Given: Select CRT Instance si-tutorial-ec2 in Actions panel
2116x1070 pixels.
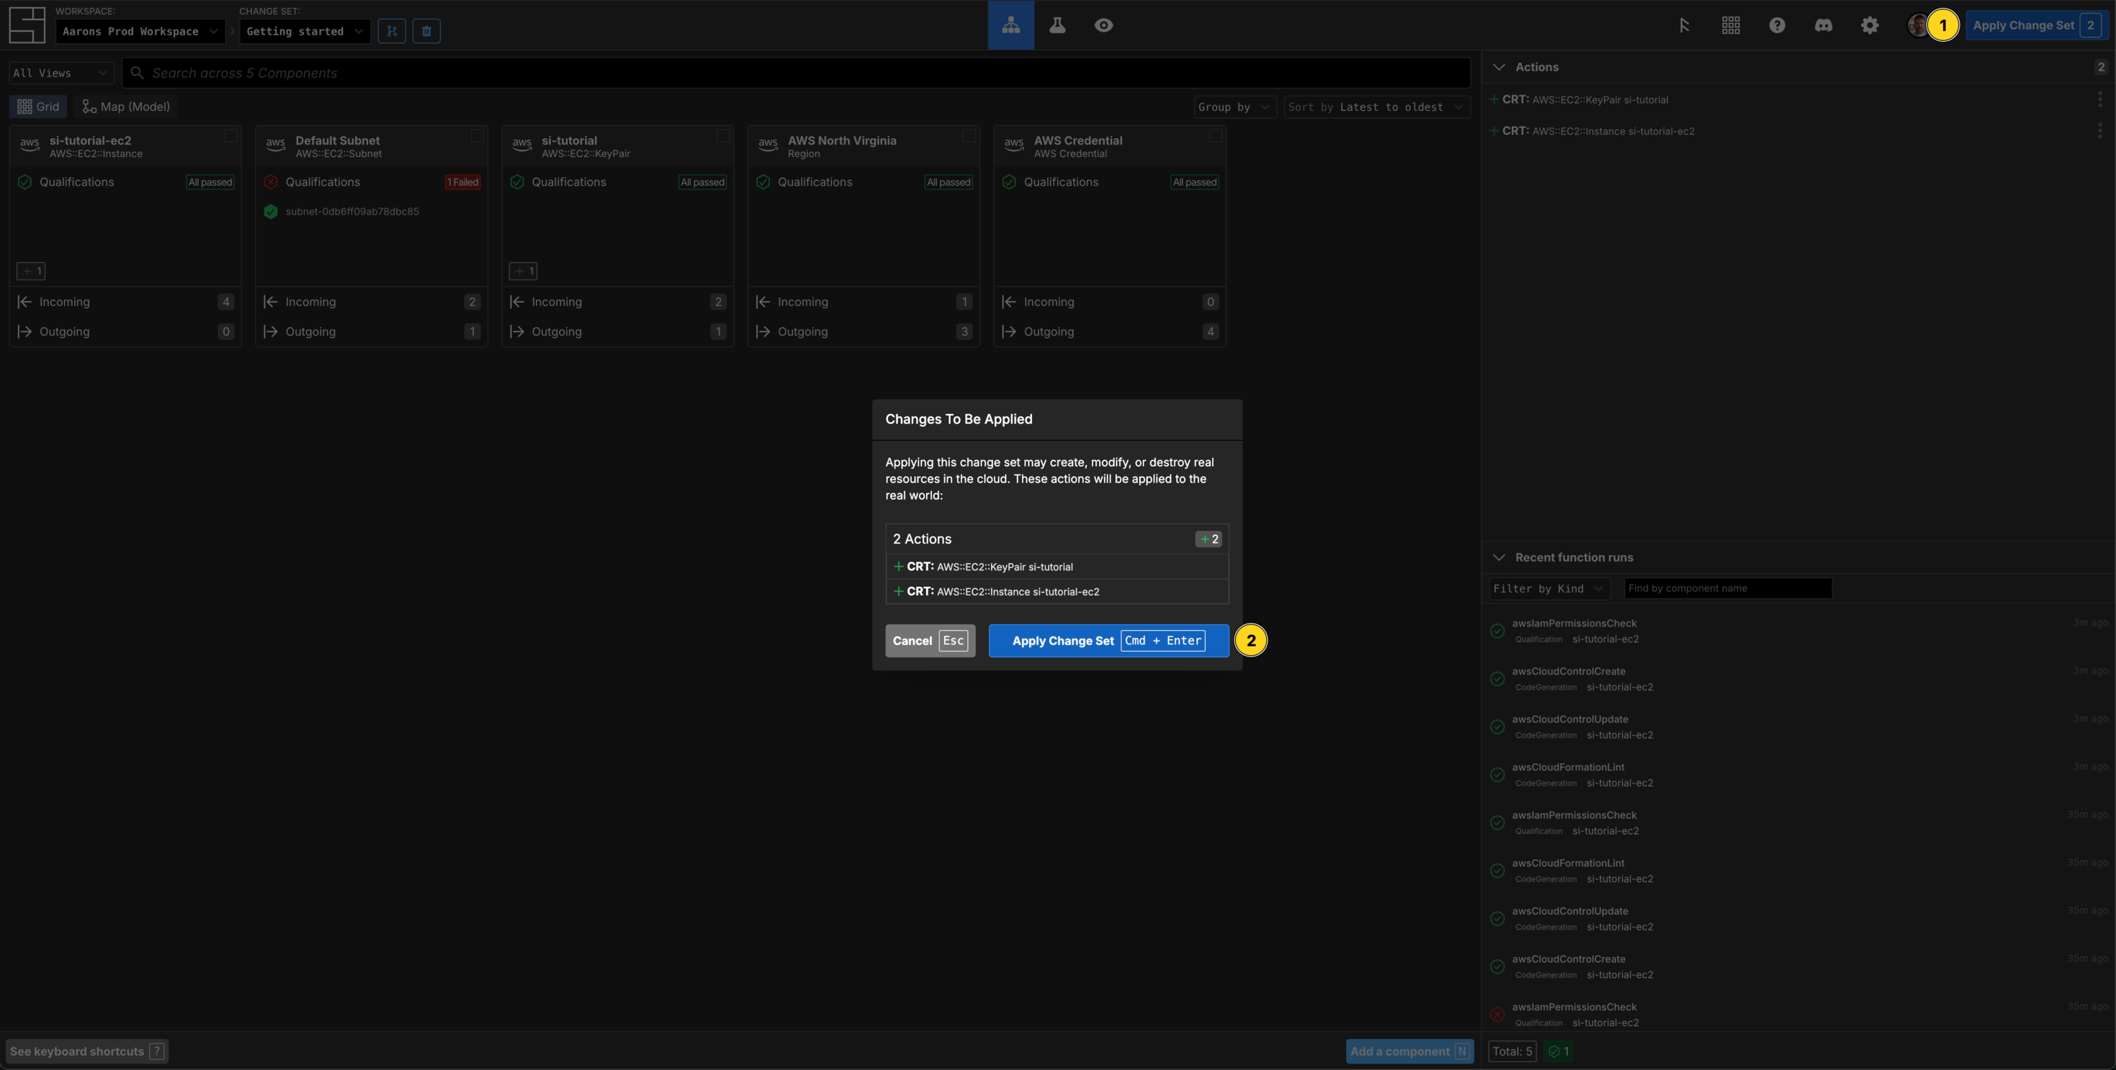Looking at the screenshot, I should (x=1790, y=130).
